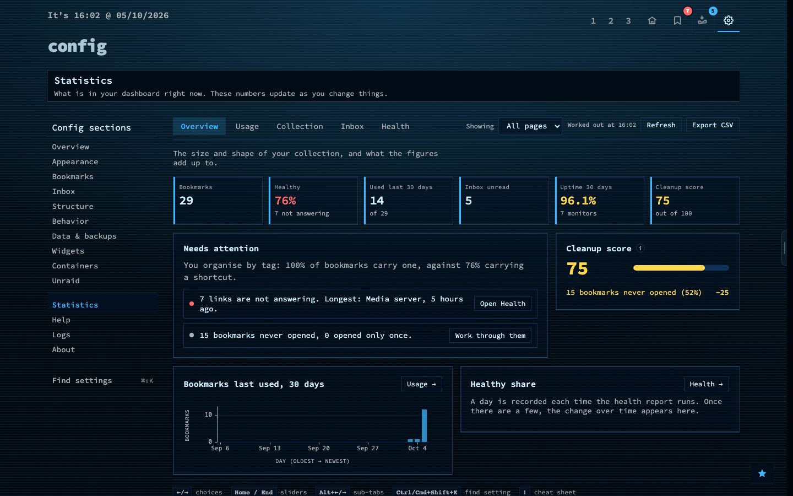Screen dimensions: 793x496
Task: Open Appearance config section
Action: [x=102, y=161]
